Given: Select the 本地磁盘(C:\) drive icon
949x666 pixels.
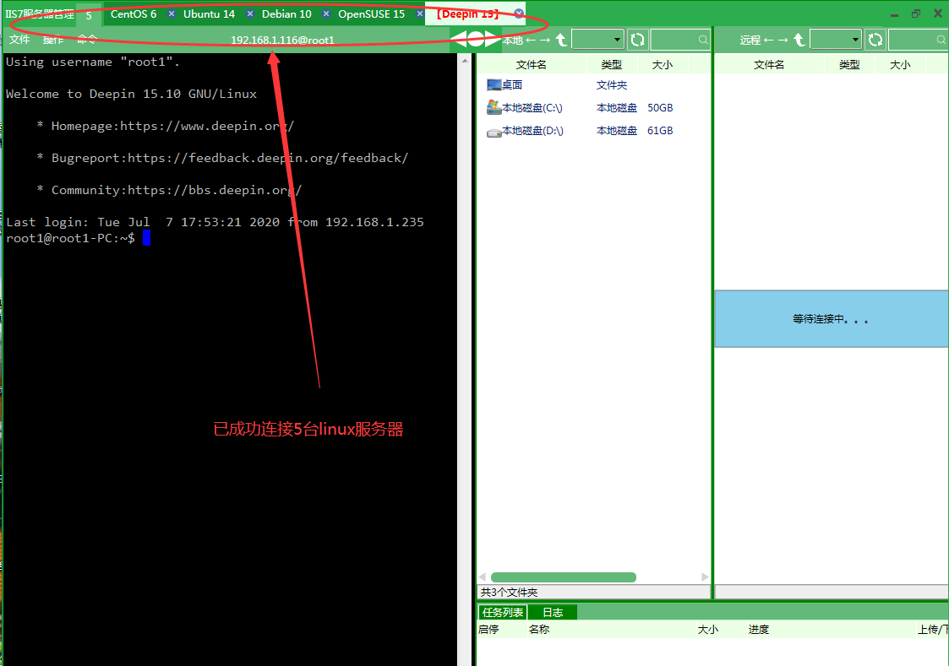Looking at the screenshot, I should (x=494, y=107).
